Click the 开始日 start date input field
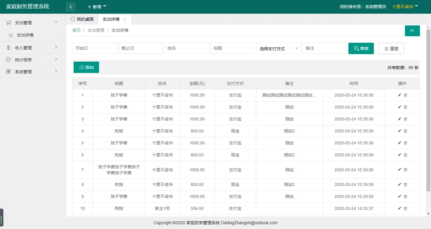The height and width of the screenshot is (229, 431). point(94,48)
